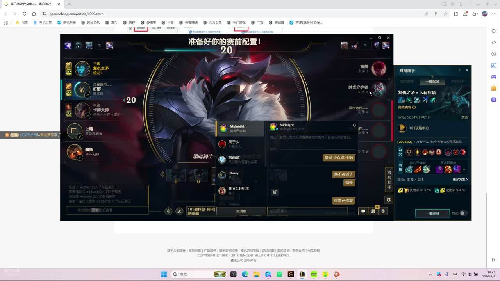Viewport: 500px width, 281px height.
Task: Focus the team chat input box
Action: (x=107, y=210)
